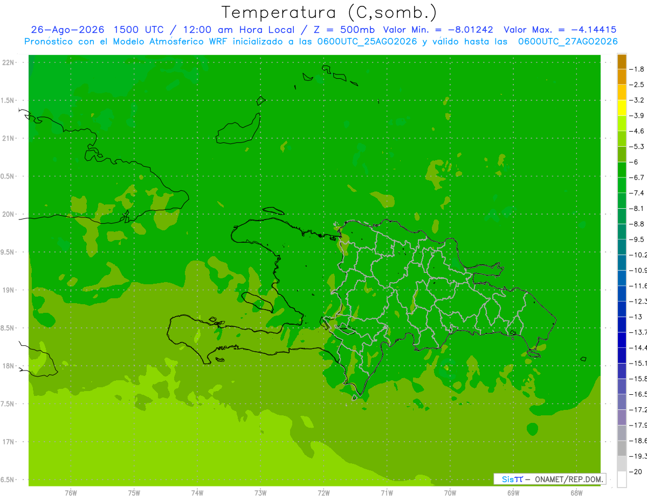Click the "74W" longitude label

tap(197, 493)
